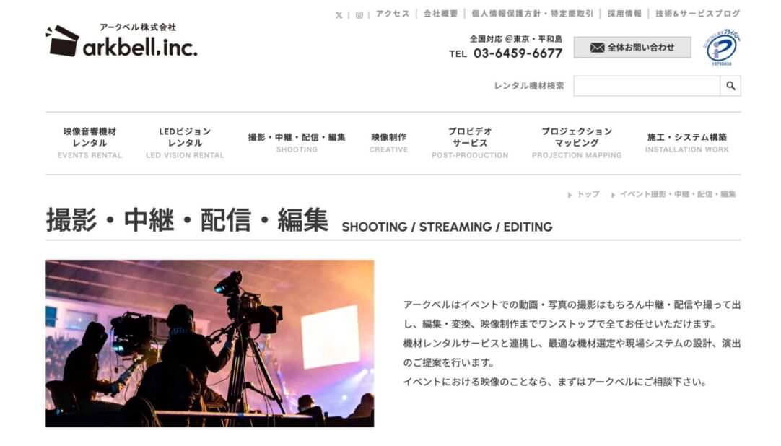This screenshot has width=781, height=446.
Task: Visit the 技術&サービスブログ link
Action: [698, 14]
